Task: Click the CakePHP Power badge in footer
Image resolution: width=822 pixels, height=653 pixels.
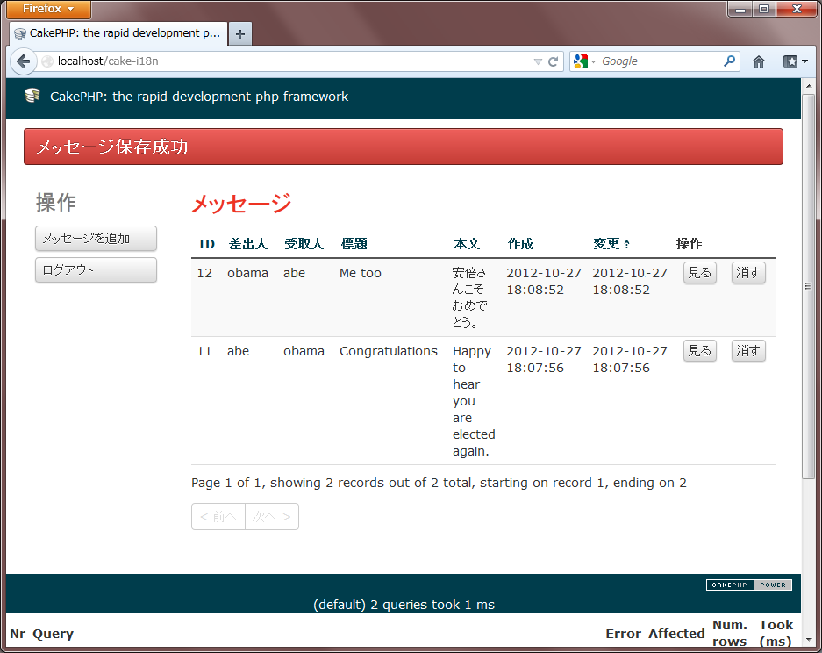Action: point(748,585)
